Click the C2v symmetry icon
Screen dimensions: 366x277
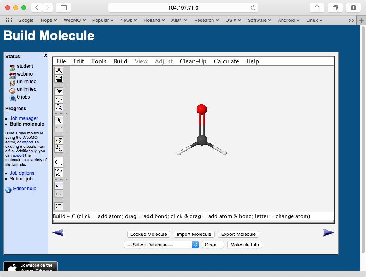pyautogui.click(x=59, y=163)
